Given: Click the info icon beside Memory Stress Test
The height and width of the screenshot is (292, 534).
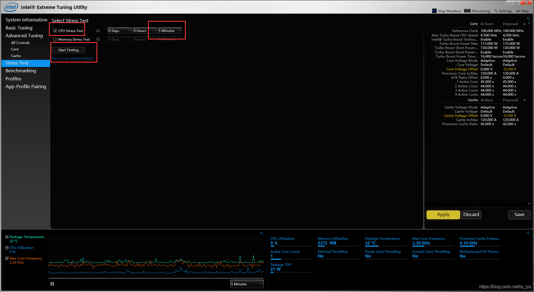Looking at the screenshot, I should pos(98,39).
